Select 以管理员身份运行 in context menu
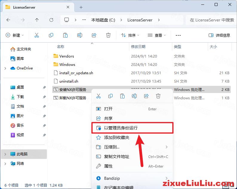Image resolution: width=237 pixels, height=189 pixels. [132, 128]
